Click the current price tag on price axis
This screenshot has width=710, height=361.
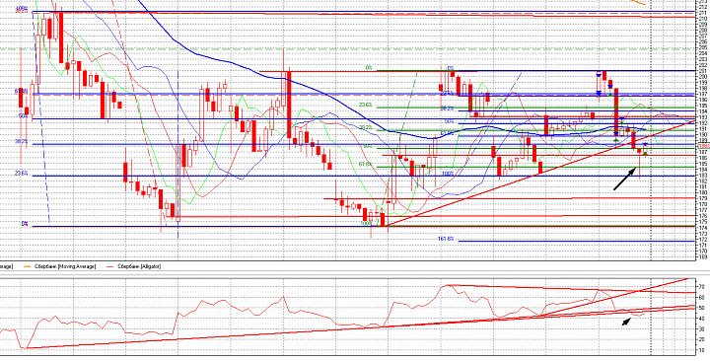click(704, 146)
